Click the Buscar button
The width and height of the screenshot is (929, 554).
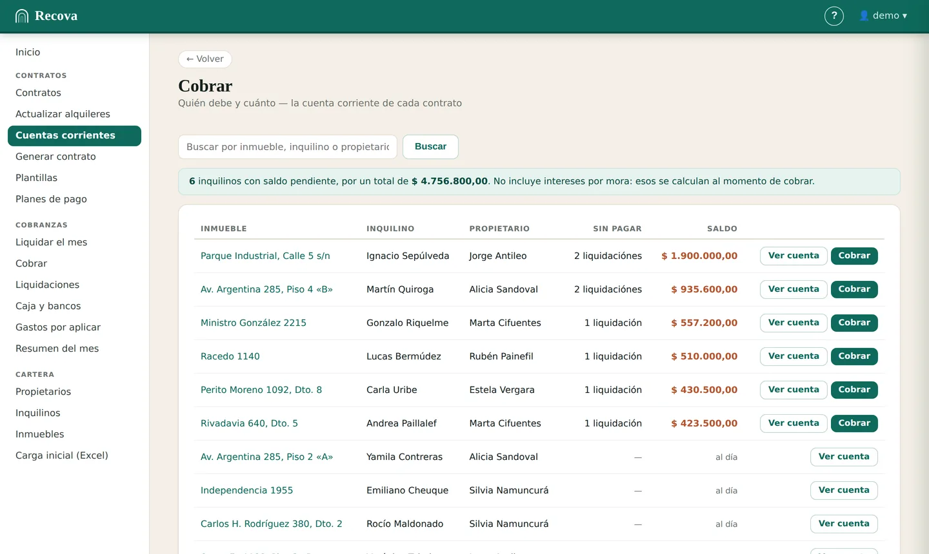[430, 147]
